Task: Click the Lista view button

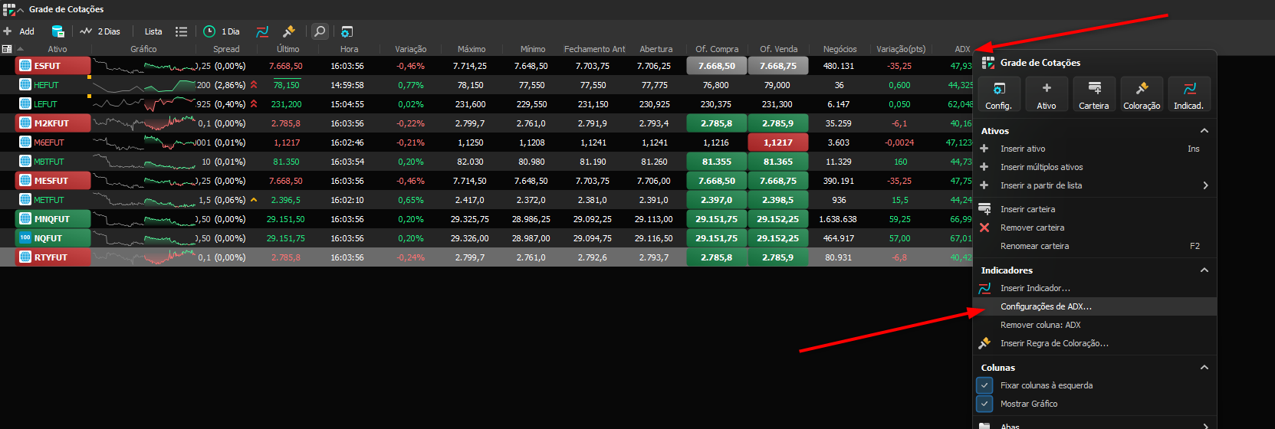Action: coord(153,31)
